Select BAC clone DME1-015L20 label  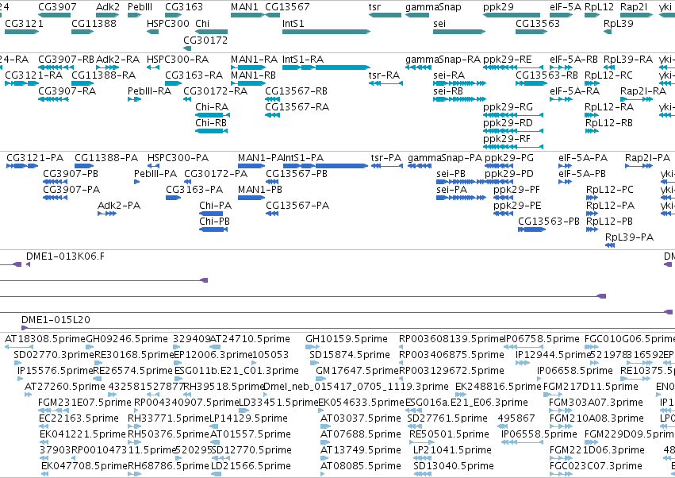(56, 320)
